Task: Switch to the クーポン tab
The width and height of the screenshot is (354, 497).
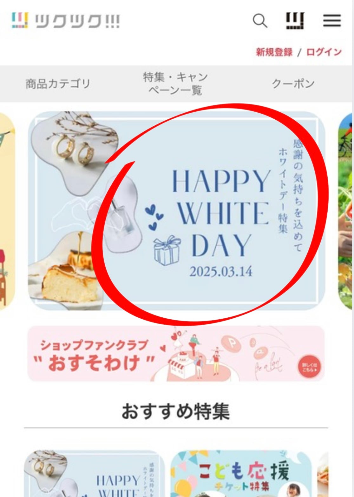Action: (293, 84)
